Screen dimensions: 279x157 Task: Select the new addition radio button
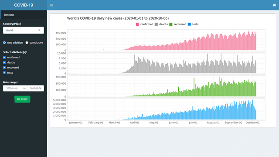(4, 43)
